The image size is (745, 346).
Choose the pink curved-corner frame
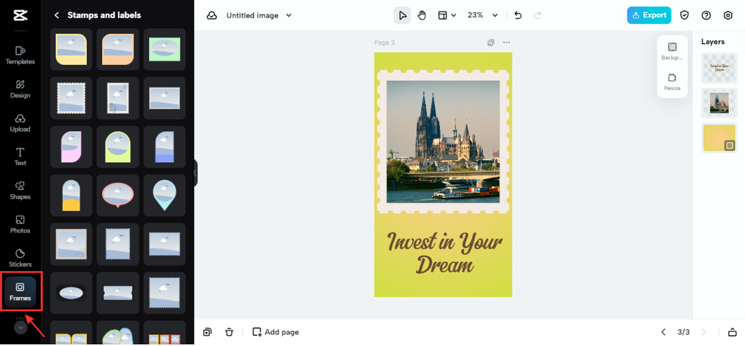(71, 147)
